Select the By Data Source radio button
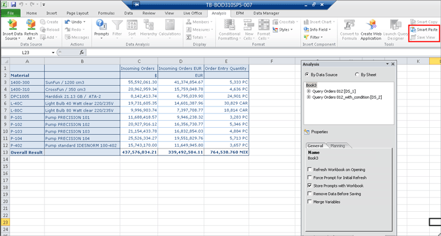Viewport: 441px width, 236px height. [307, 75]
